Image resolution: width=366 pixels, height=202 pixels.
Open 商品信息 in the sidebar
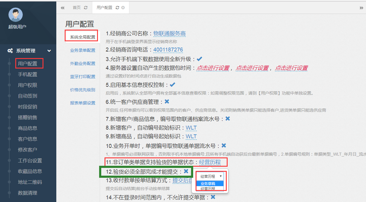pyautogui.click(x=28, y=128)
